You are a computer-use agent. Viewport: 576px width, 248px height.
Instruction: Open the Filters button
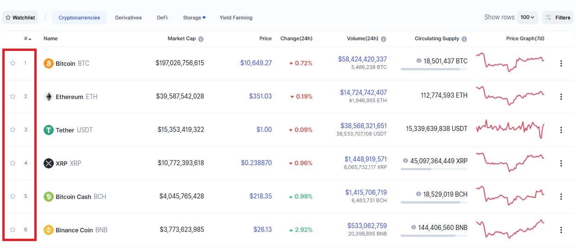coord(558,18)
